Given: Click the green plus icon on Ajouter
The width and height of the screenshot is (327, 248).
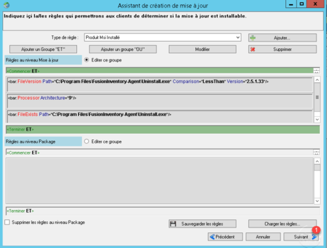Looking at the screenshot, I should tap(253, 38).
